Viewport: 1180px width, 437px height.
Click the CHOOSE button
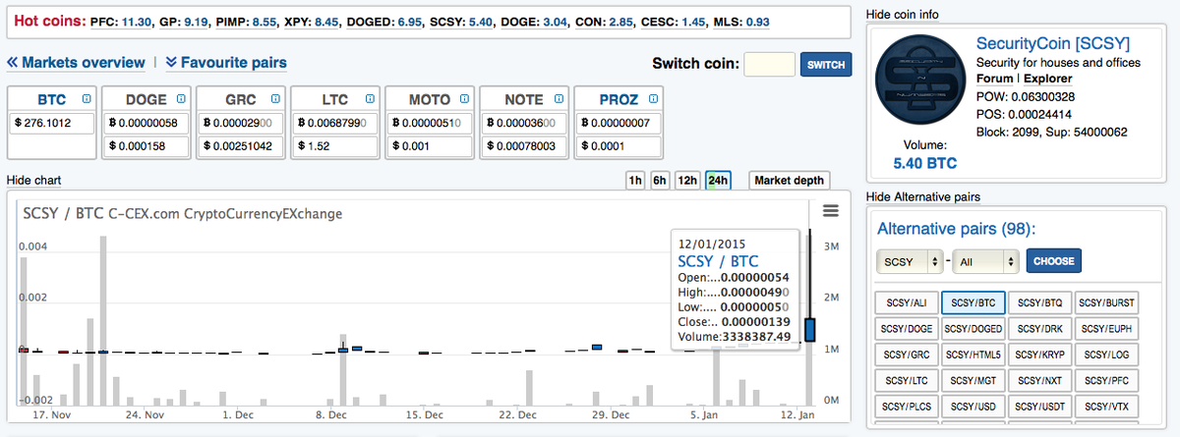pos(1053,262)
